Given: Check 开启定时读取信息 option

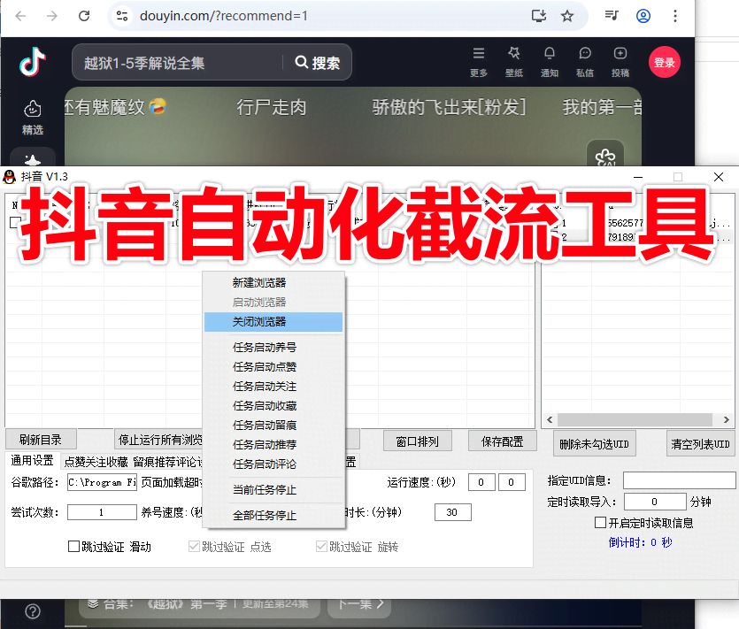Looking at the screenshot, I should click(x=599, y=522).
